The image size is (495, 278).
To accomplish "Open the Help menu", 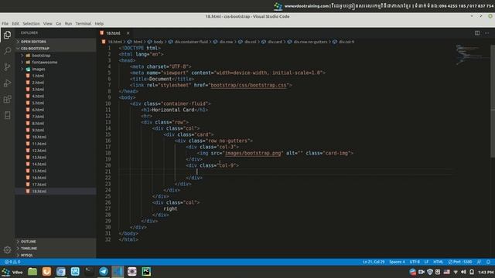I will (99, 24).
